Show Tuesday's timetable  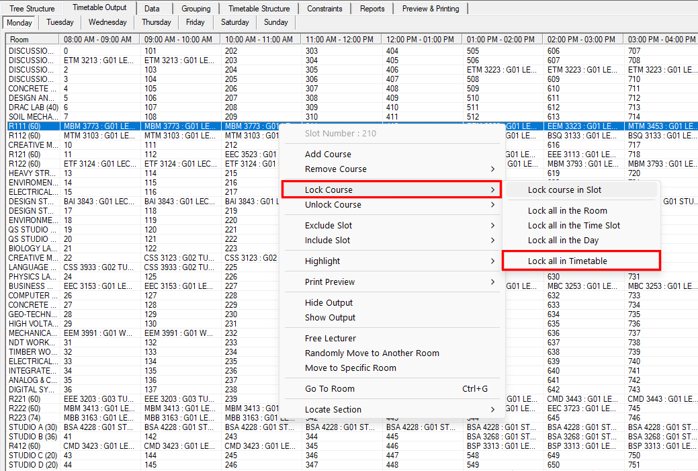[x=60, y=22]
